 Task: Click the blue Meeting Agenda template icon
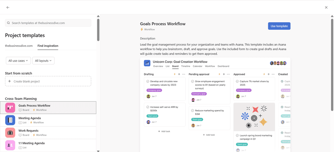(x=10, y=120)
